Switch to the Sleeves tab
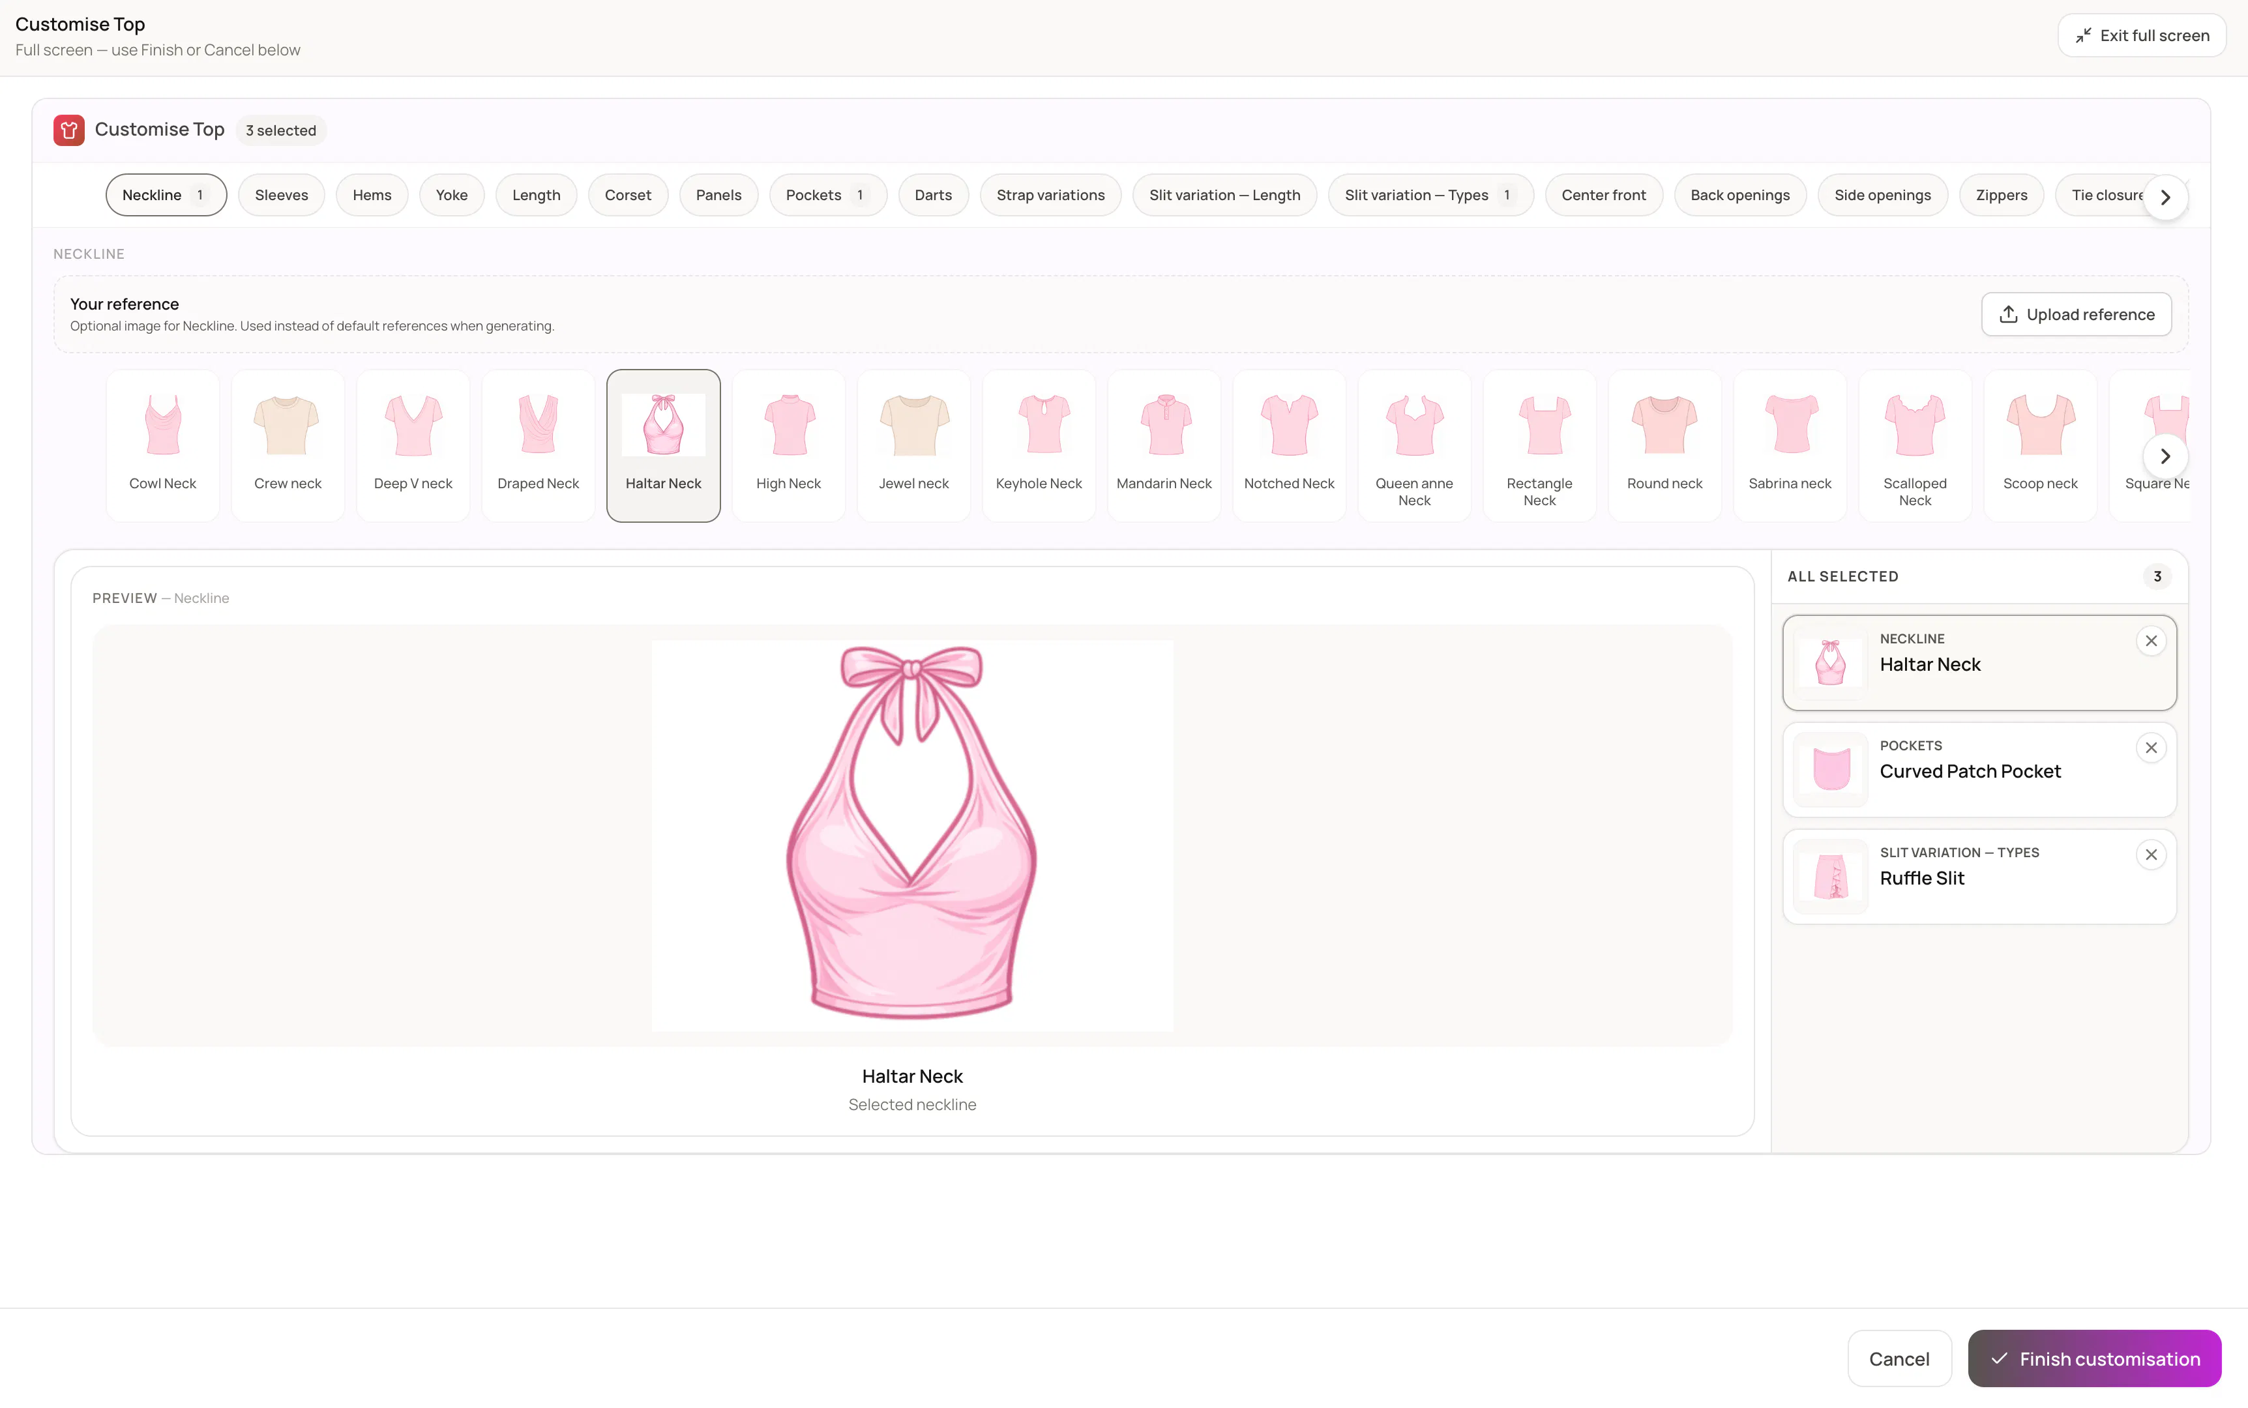 point(281,196)
